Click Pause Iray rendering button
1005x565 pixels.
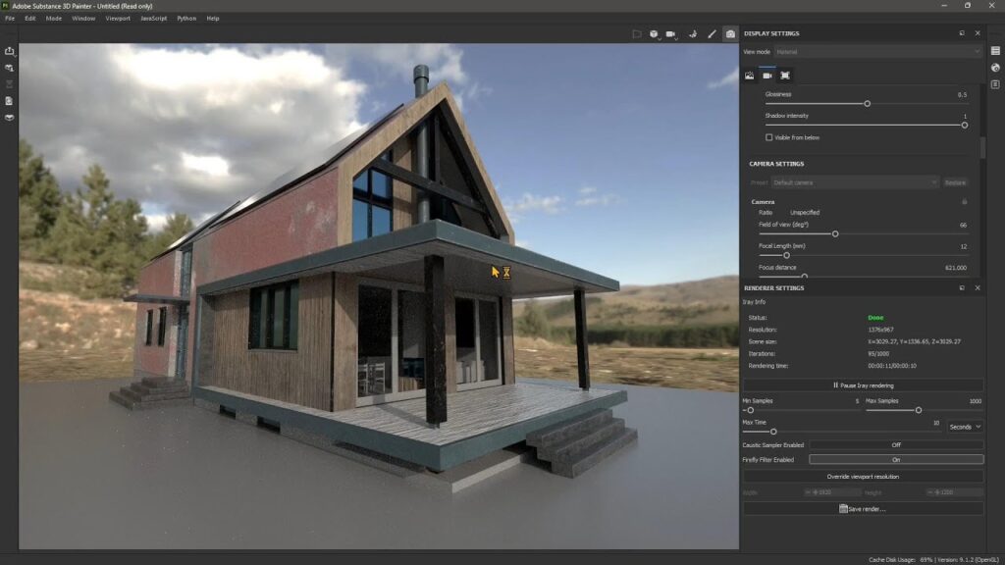click(863, 385)
